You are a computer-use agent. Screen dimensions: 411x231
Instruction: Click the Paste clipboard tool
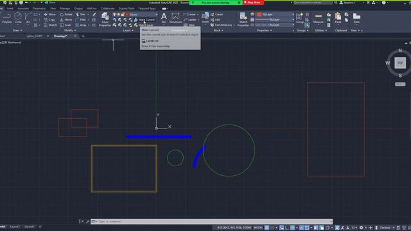338,19
